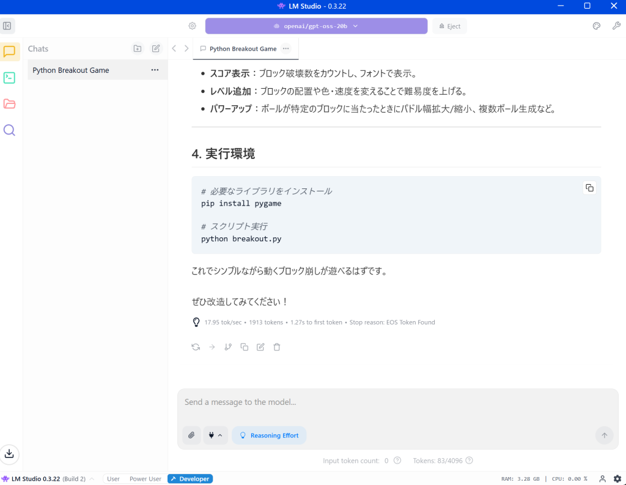Delete the assistant message with trash icon
Viewport: 626px width, 485px height.
[x=277, y=347]
